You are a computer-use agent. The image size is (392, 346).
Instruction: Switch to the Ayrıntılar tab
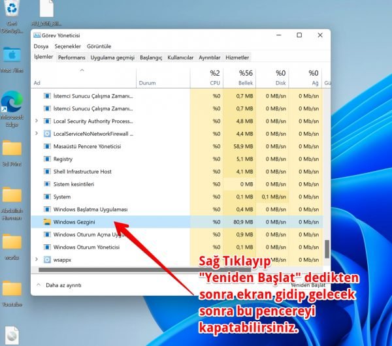coord(210,57)
